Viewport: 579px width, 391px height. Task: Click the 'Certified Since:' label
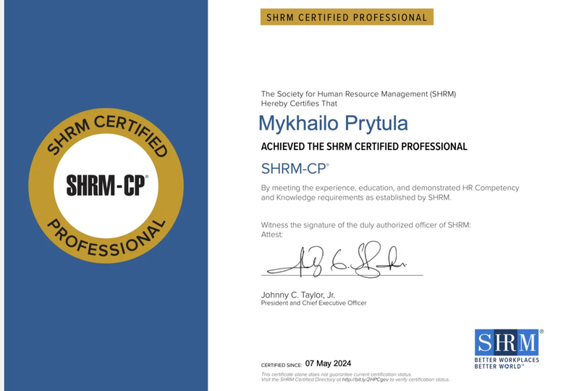click(x=282, y=365)
